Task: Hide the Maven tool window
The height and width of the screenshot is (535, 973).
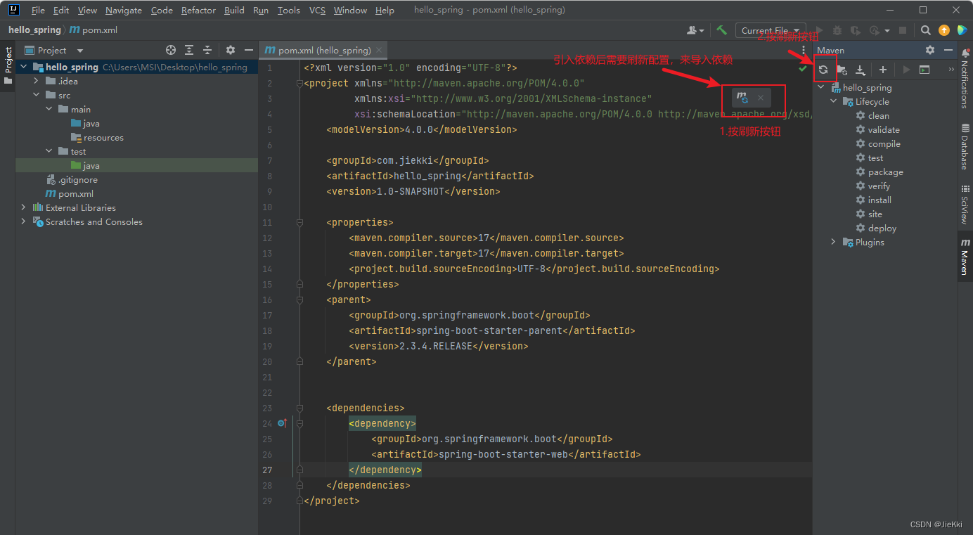Action: click(x=948, y=50)
